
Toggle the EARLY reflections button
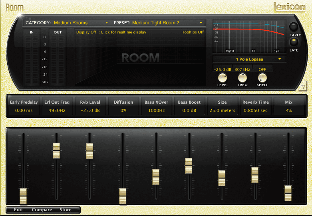[x=294, y=26]
